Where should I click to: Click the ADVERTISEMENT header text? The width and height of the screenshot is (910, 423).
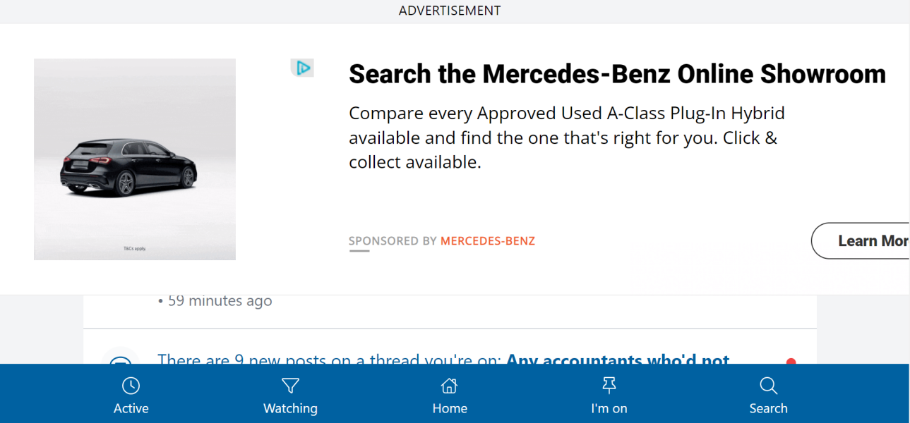[x=450, y=11]
